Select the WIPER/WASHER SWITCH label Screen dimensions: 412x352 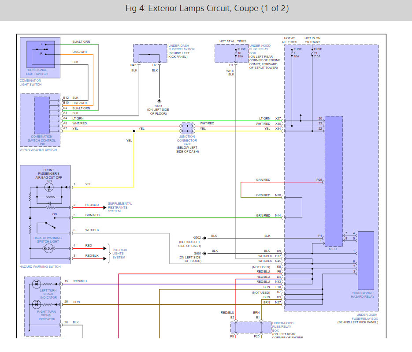point(38,150)
